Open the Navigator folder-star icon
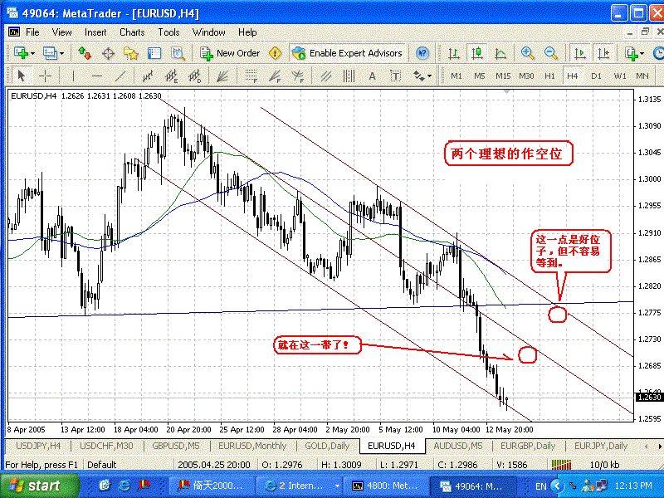Screen dimensions: 664x498 click(x=131, y=53)
